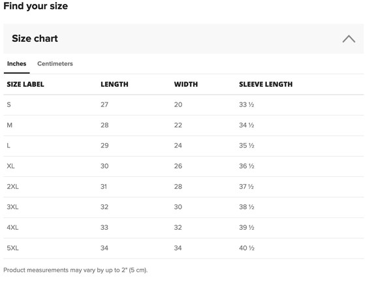Click the product measurements disclaimer text

pos(76,270)
